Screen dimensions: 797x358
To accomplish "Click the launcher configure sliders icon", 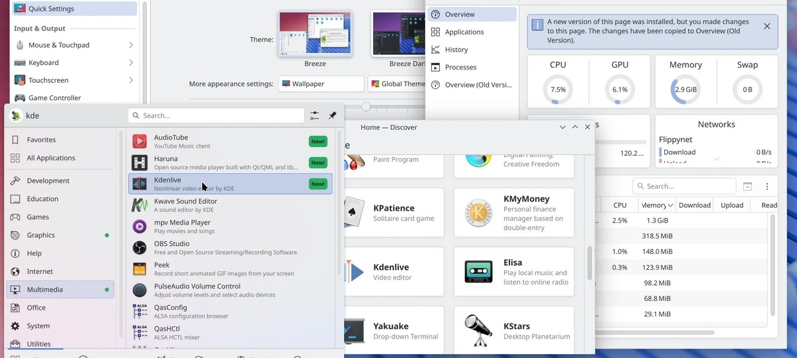I will pyautogui.click(x=315, y=115).
